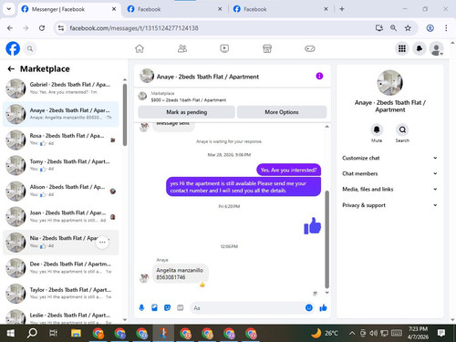Screen dimensions: 456x342
Task: Open the Taylor conversation
Action: (x=61, y=294)
